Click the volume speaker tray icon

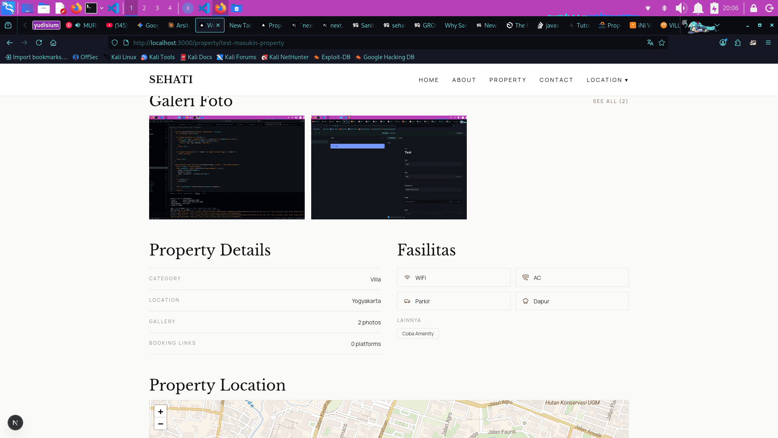click(x=681, y=8)
